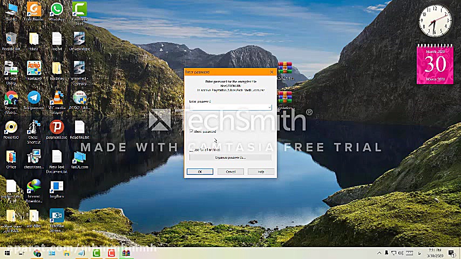461x259 pixels.
Task: Open the Office folder icon
Action: (11, 159)
